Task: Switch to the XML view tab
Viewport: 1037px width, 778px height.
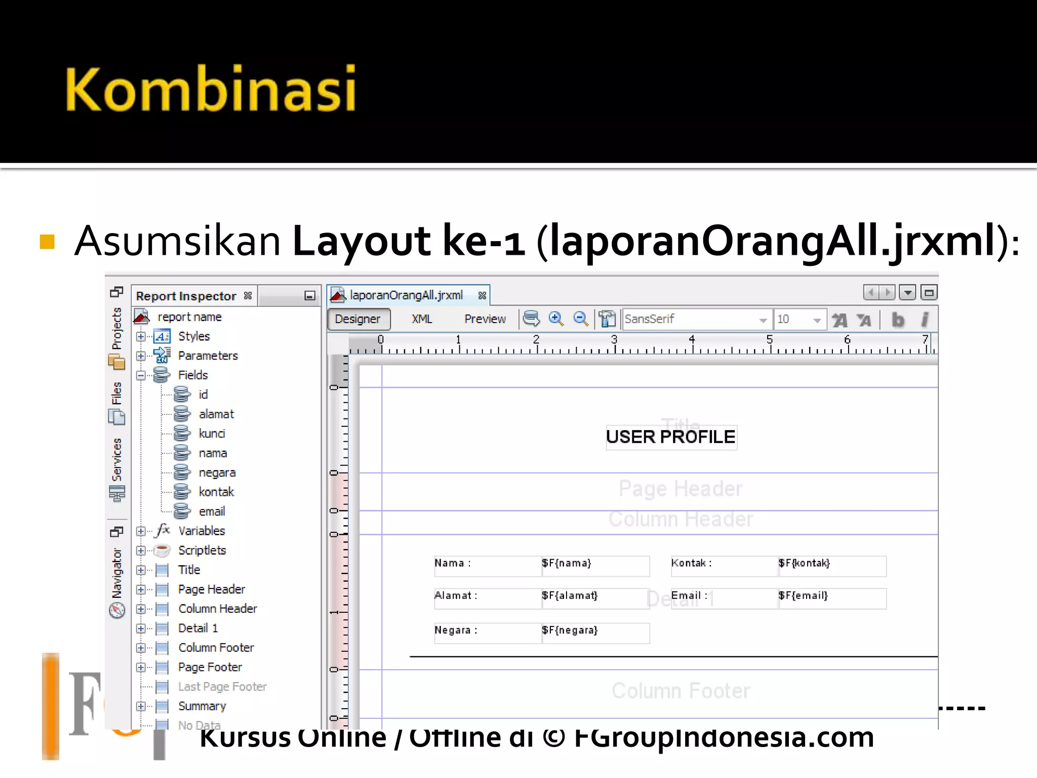Action: coord(421,319)
